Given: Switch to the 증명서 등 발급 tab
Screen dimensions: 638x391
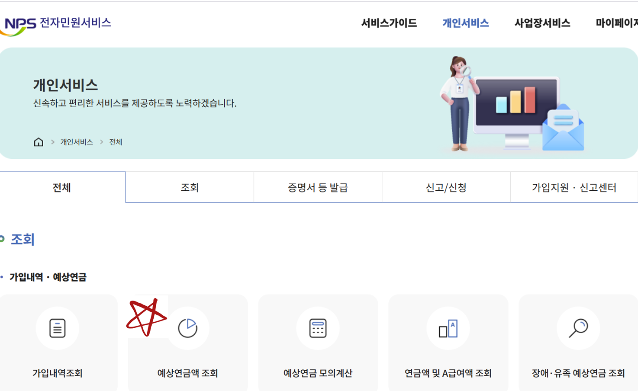Looking at the screenshot, I should pyautogui.click(x=317, y=187).
